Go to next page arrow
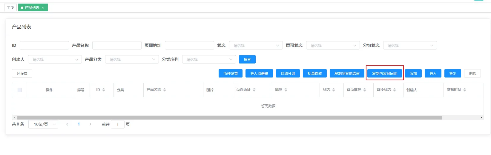 point(90,124)
